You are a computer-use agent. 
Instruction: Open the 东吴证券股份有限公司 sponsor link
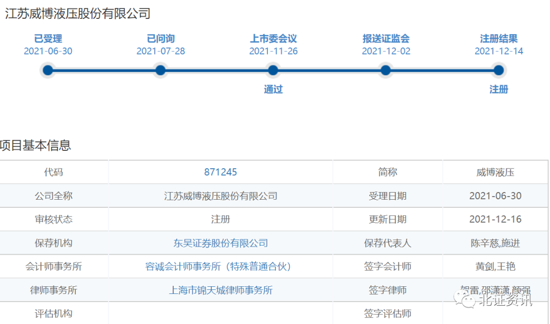click(221, 243)
